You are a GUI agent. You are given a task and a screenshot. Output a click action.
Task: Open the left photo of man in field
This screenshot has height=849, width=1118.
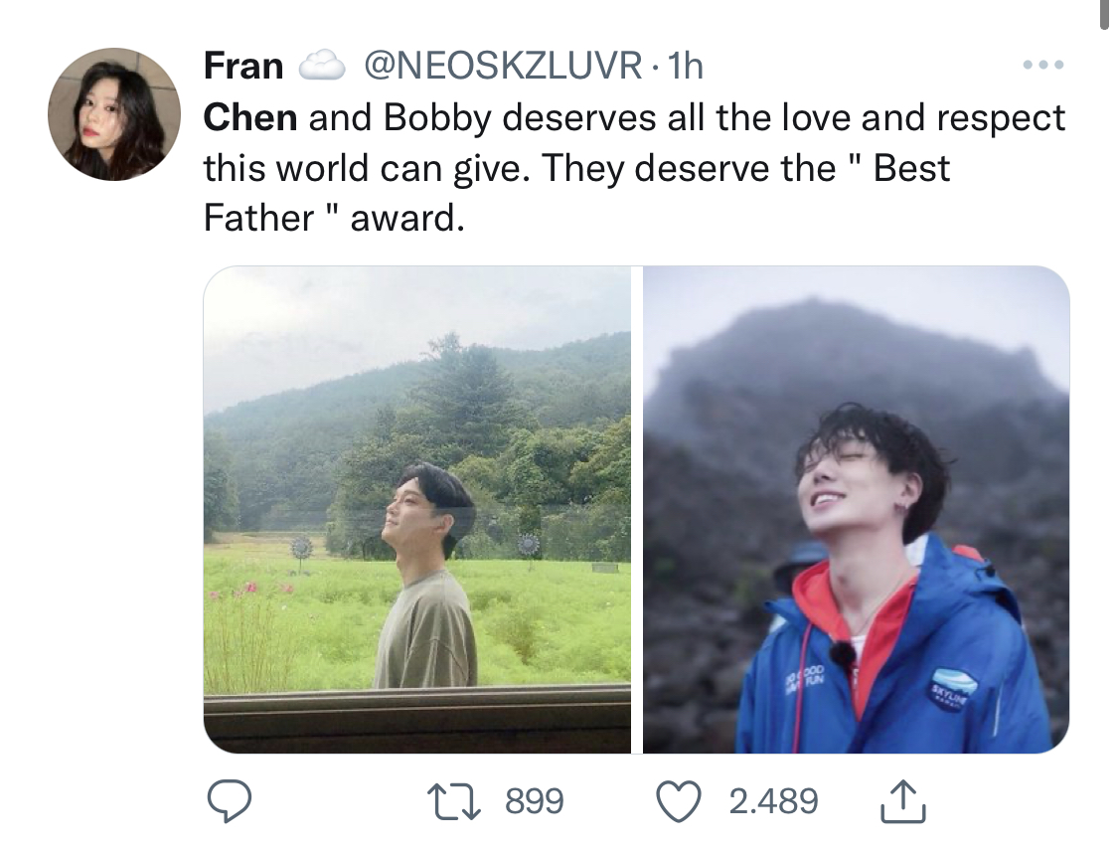pyautogui.click(x=417, y=509)
